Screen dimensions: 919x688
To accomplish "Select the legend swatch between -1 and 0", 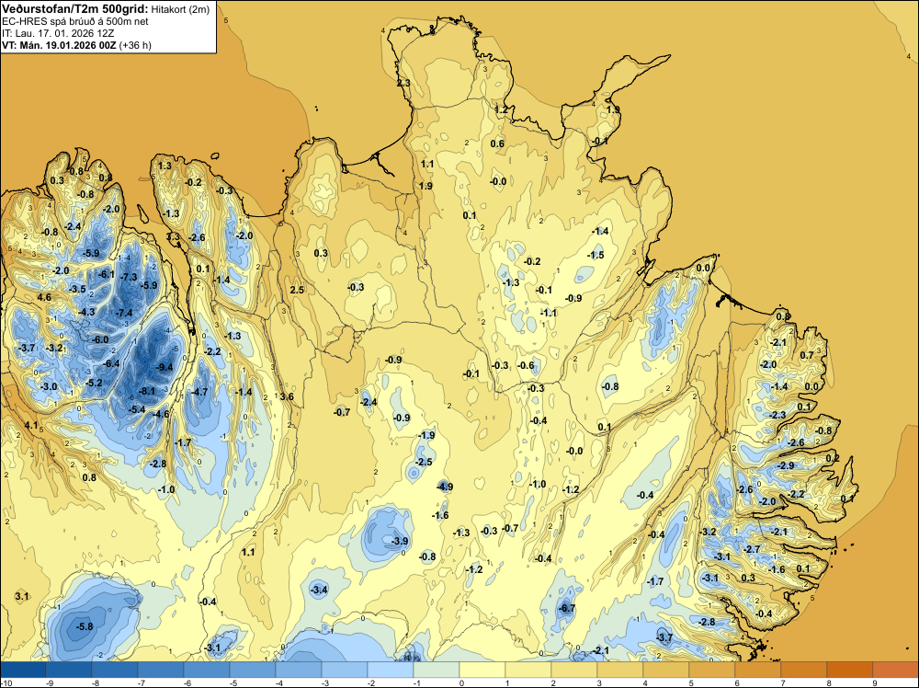I will pyautogui.click(x=436, y=670).
